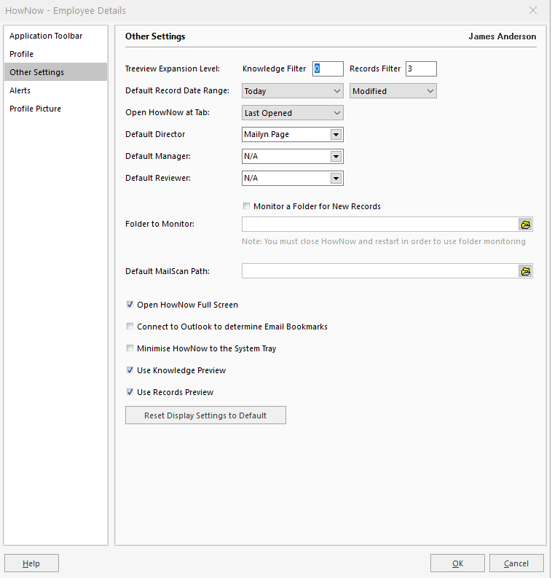Expand the Open HowNow at Tab dropdown
The image size is (552, 578).
pos(293,113)
